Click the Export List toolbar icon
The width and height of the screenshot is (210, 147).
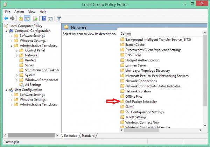[x=35, y=18]
